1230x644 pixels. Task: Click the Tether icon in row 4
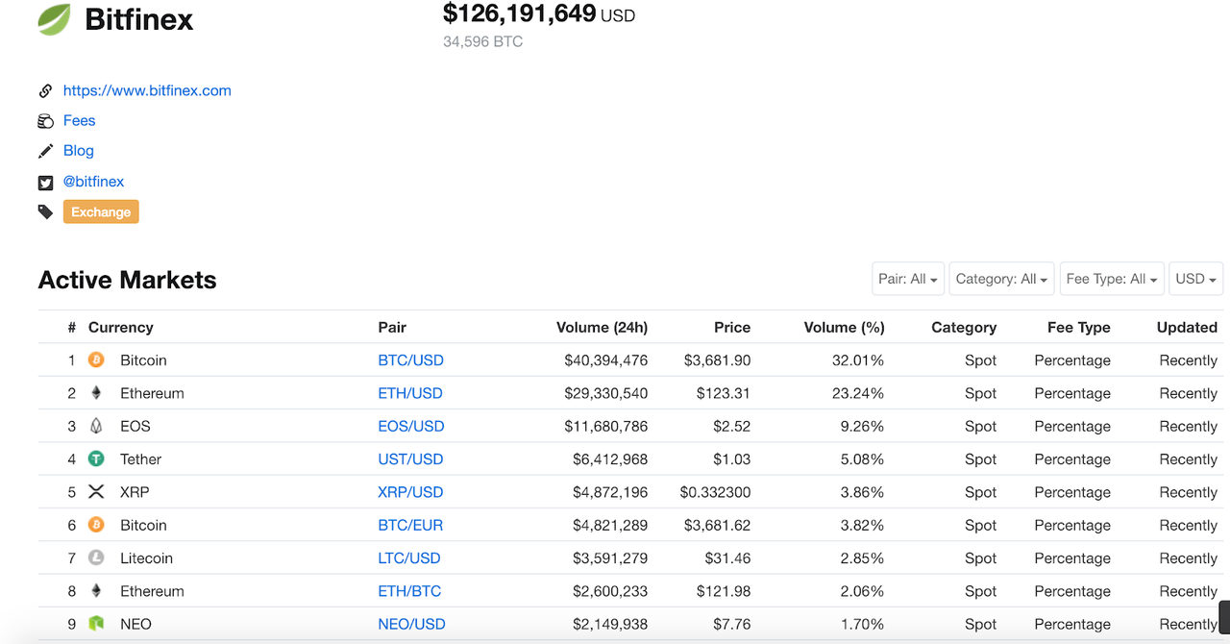96,459
